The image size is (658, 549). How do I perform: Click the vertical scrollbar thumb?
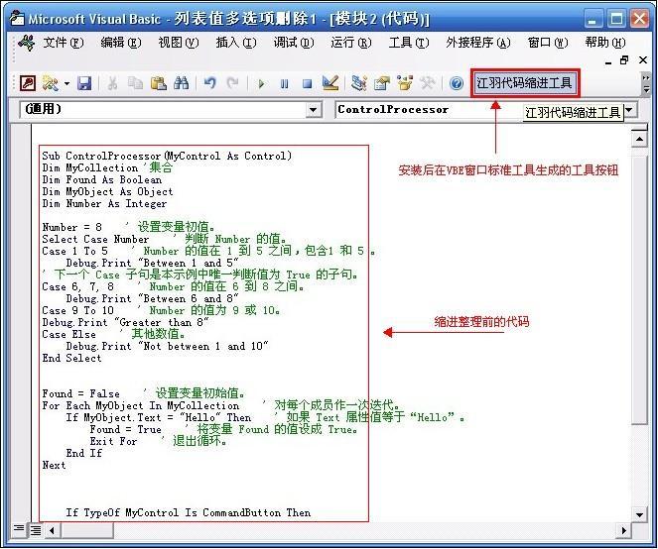639,289
